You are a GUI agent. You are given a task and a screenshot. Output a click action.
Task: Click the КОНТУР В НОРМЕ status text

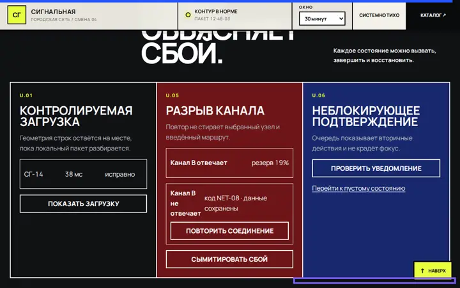216,12
